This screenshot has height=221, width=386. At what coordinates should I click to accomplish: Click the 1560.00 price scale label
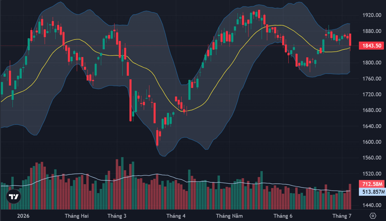(372, 158)
